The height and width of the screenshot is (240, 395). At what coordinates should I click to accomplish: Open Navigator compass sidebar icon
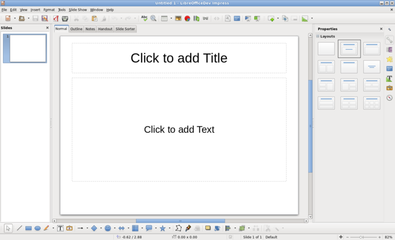pos(389,98)
